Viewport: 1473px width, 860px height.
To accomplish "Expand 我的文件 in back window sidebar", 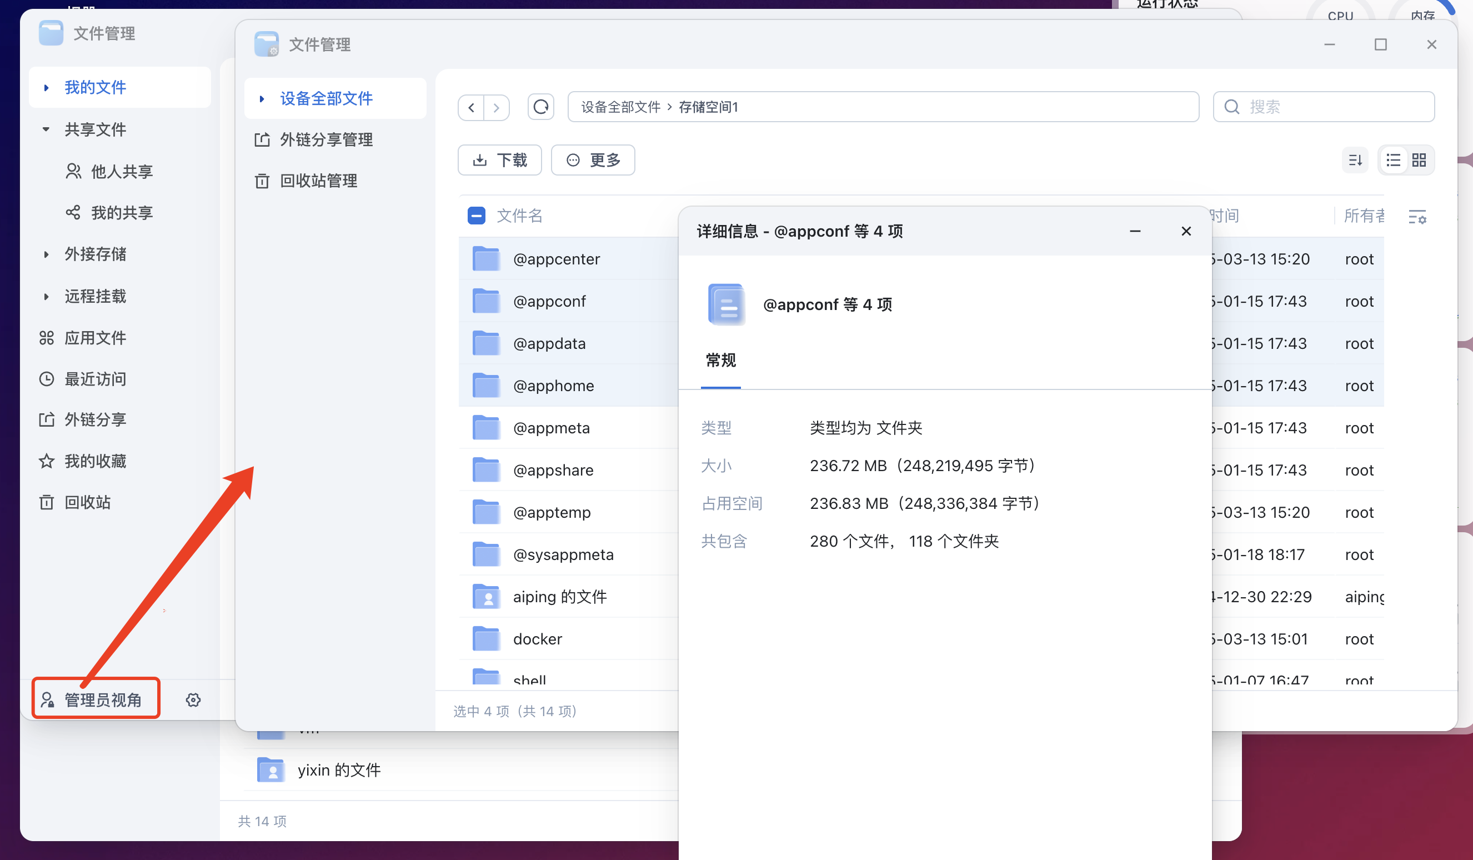I will 46,88.
